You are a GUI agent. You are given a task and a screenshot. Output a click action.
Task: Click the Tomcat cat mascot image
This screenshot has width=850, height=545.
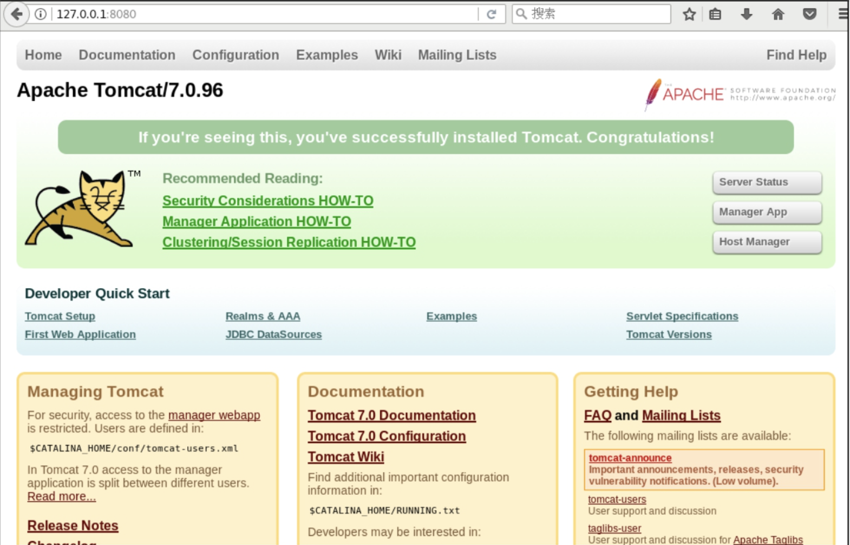tap(83, 209)
